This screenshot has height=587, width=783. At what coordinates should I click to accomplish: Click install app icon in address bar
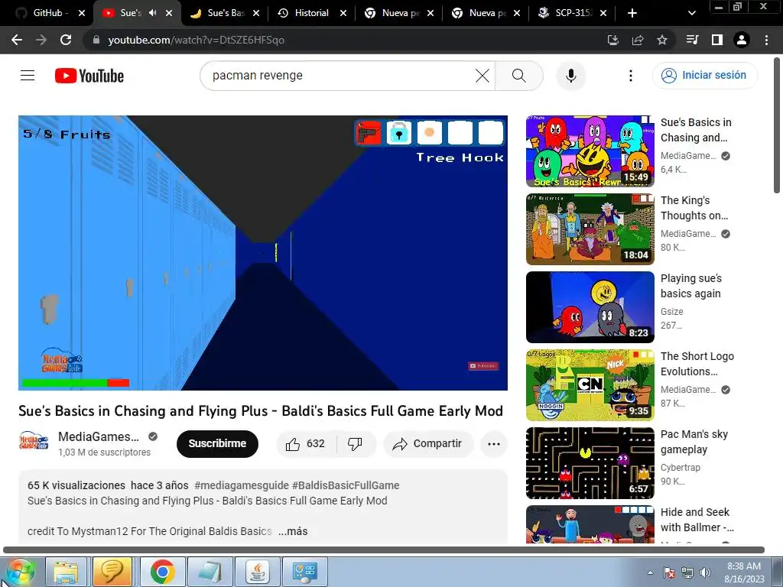pos(612,40)
